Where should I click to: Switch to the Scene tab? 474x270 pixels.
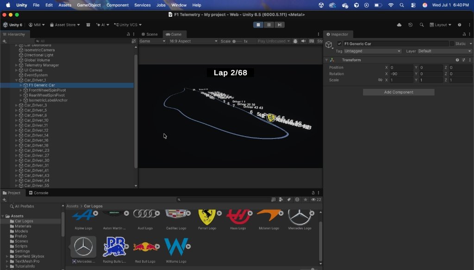(150, 34)
